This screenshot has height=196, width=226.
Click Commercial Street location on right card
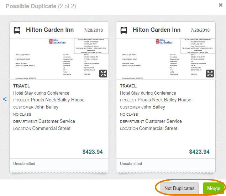click(x=158, y=129)
